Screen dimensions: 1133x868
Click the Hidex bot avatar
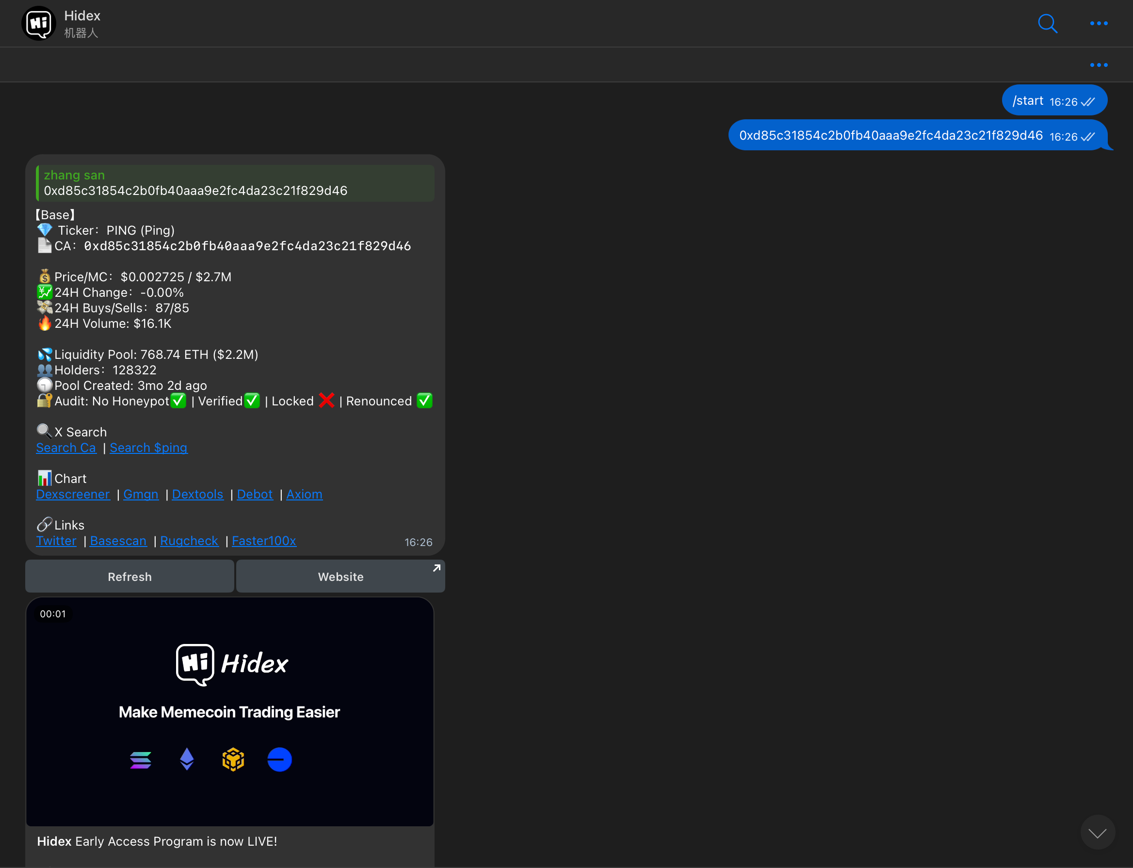coord(38,23)
